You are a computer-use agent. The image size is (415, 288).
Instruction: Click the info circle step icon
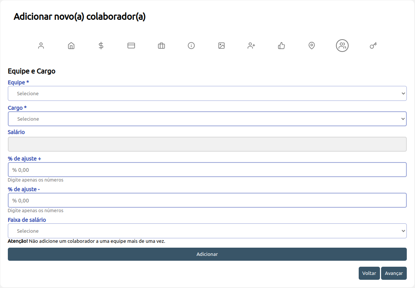point(191,46)
